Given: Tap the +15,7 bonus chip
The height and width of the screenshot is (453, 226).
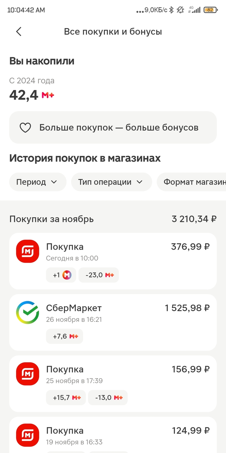Looking at the screenshot, I should point(66,398).
